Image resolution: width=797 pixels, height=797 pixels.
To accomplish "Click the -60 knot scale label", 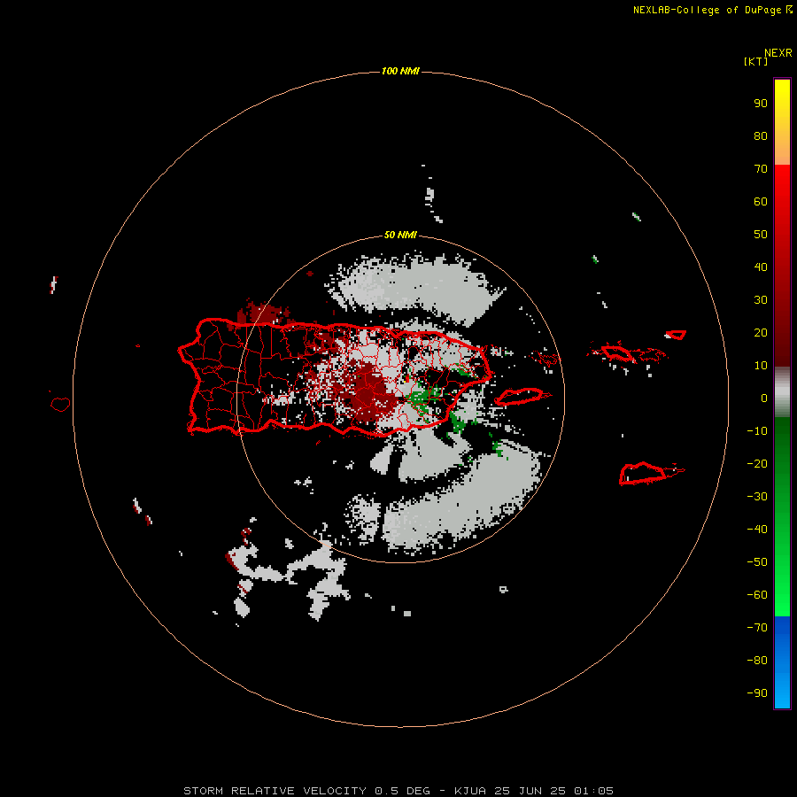I will click(757, 595).
